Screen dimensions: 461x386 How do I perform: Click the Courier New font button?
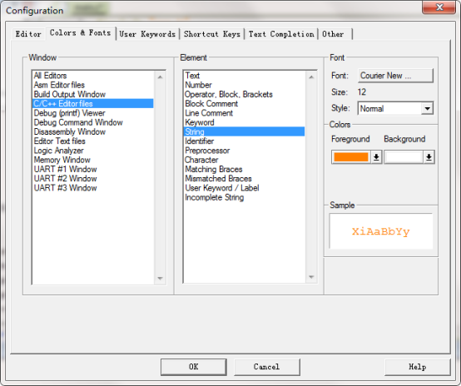[395, 76]
